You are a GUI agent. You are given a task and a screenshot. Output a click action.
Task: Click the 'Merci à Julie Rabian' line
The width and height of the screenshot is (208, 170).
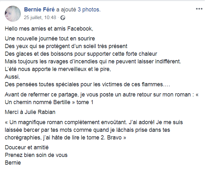[x=30, y=112]
